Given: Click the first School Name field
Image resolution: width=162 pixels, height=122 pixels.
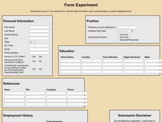Looking at the screenshot, I should click(70, 61).
